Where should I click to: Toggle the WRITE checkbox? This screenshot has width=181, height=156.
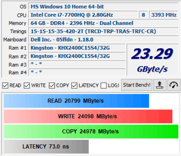[x=27, y=85]
